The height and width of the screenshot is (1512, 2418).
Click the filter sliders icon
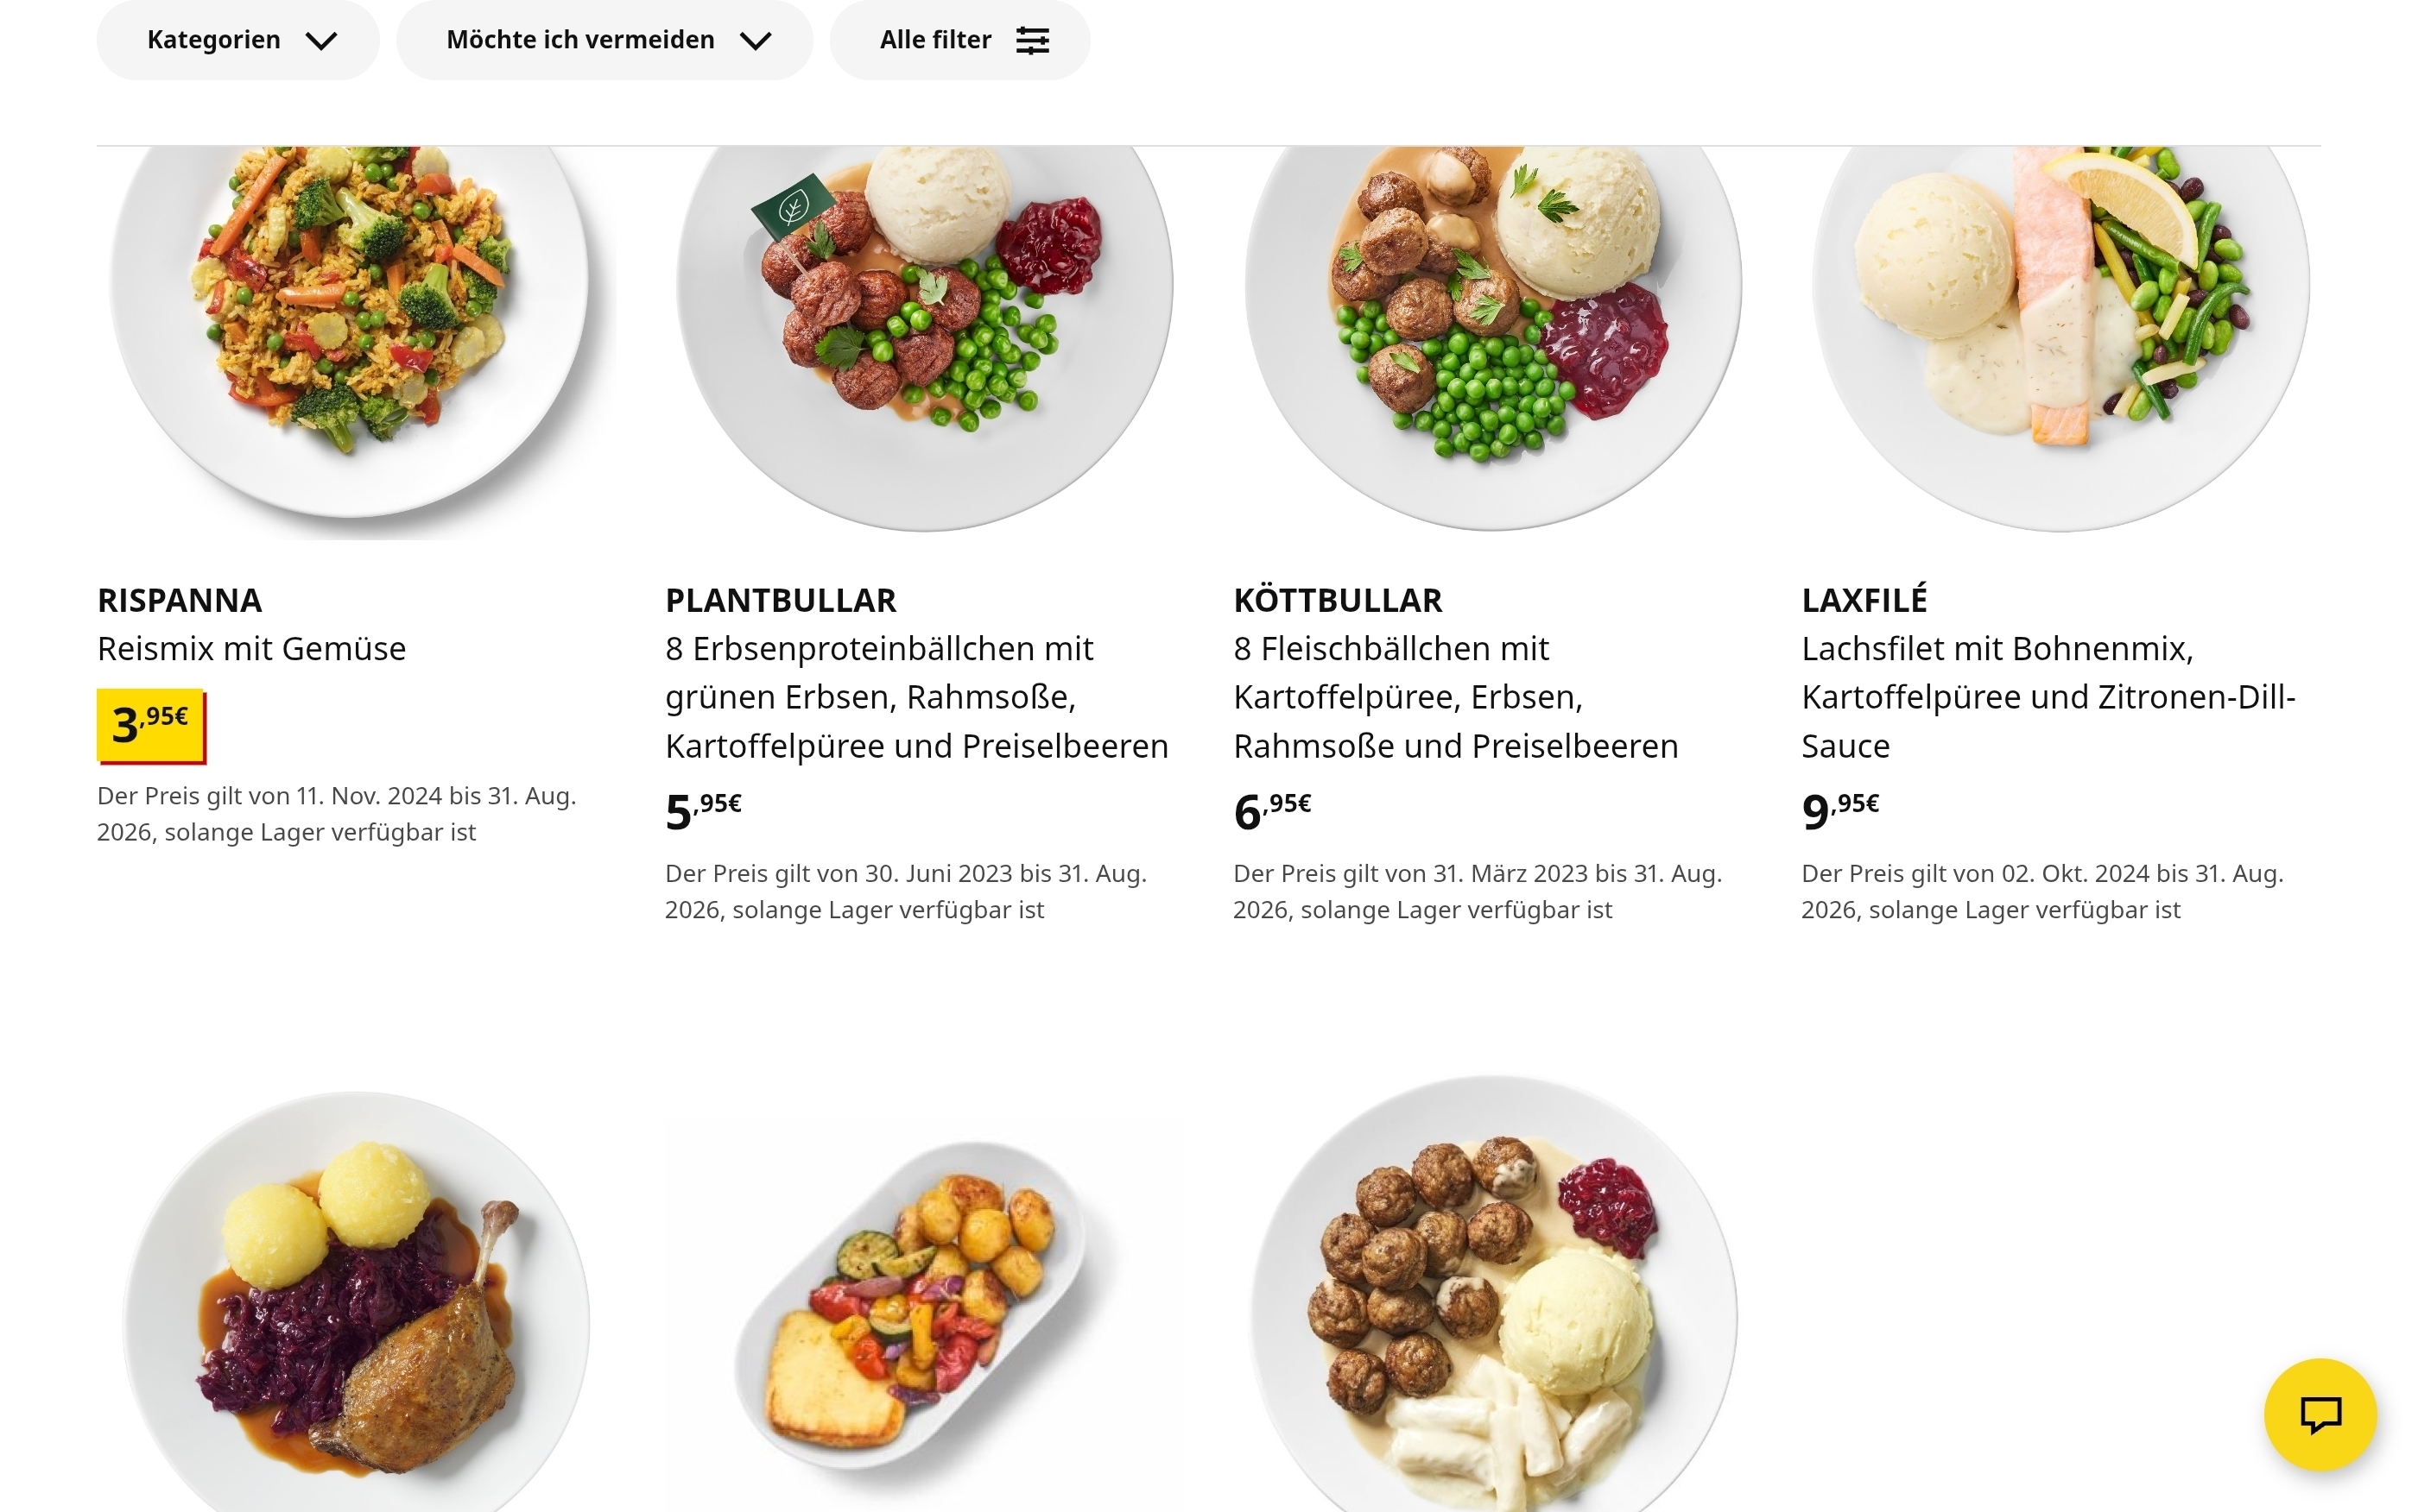[1031, 40]
